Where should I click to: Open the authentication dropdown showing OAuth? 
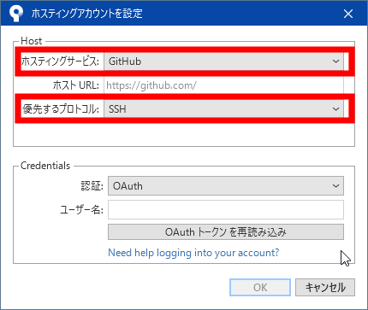[x=226, y=186]
